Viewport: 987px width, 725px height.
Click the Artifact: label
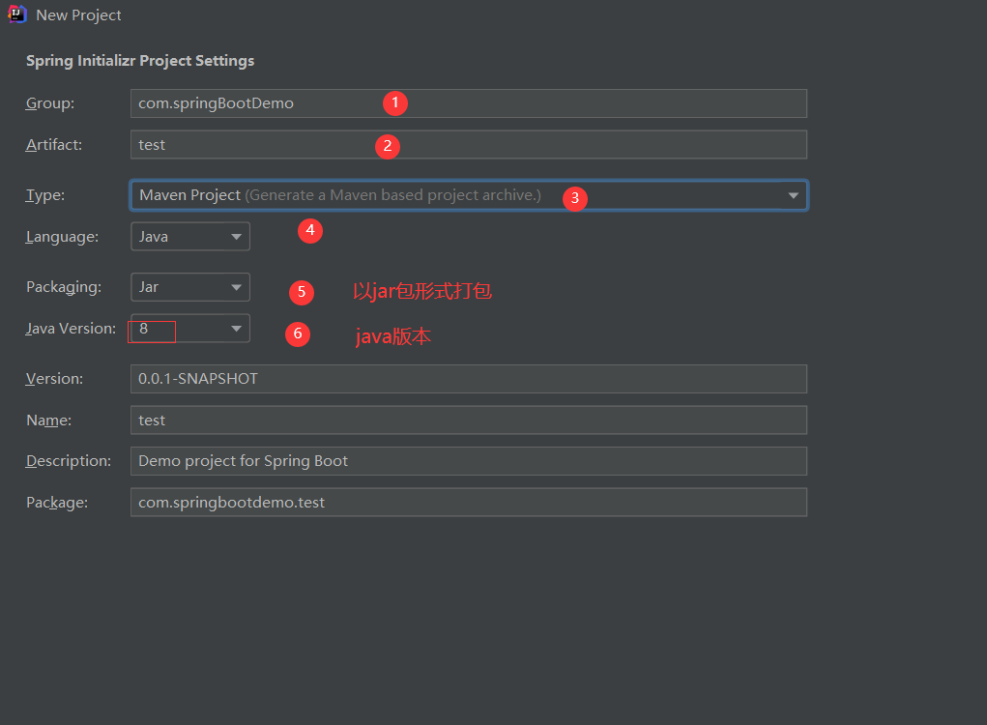tap(54, 145)
